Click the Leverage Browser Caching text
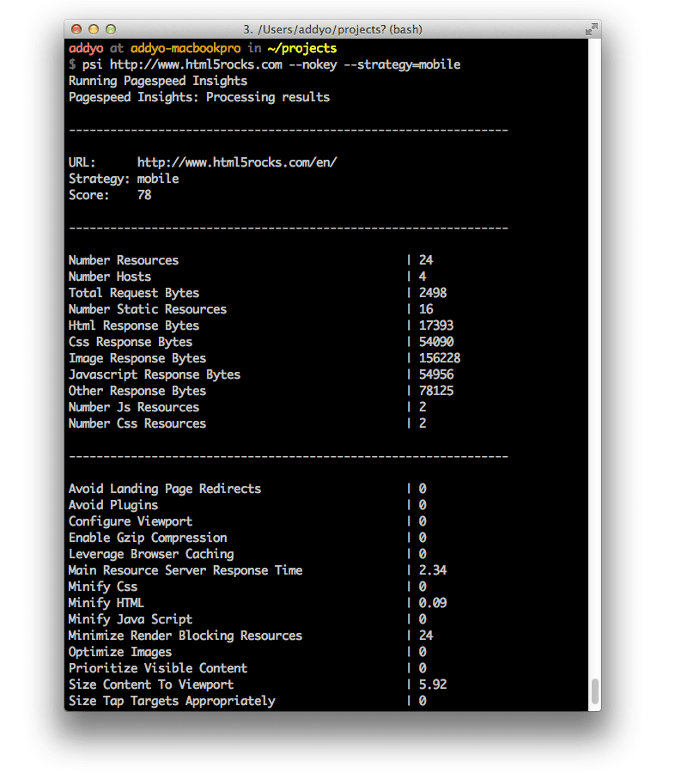675x773 pixels. click(x=151, y=554)
